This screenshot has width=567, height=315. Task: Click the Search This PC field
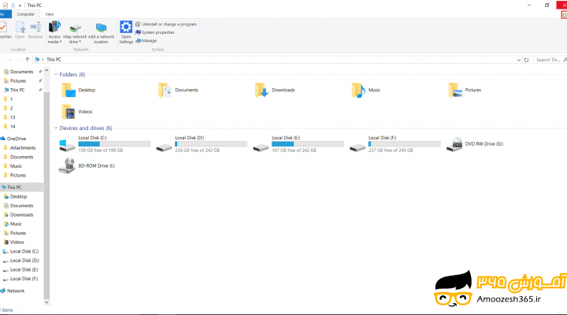click(550, 60)
